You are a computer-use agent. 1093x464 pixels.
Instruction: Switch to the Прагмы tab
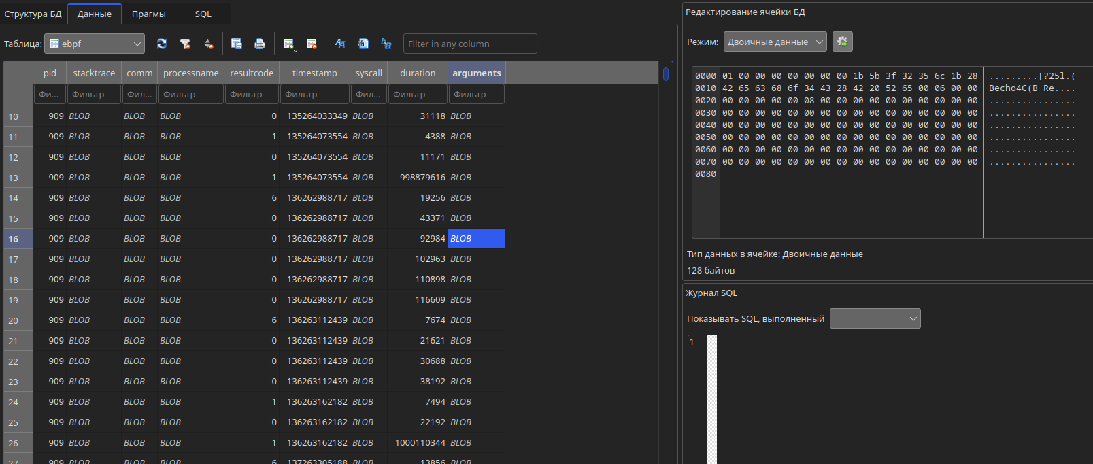[149, 14]
